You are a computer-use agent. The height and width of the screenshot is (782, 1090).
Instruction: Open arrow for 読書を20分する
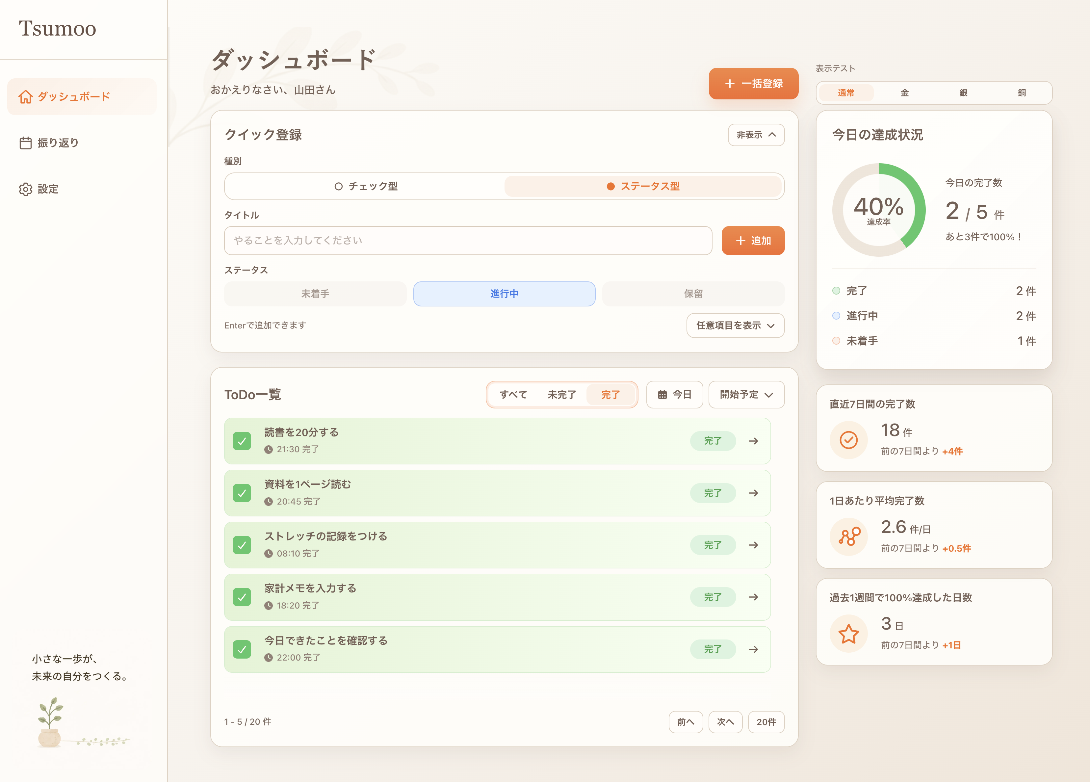point(753,441)
